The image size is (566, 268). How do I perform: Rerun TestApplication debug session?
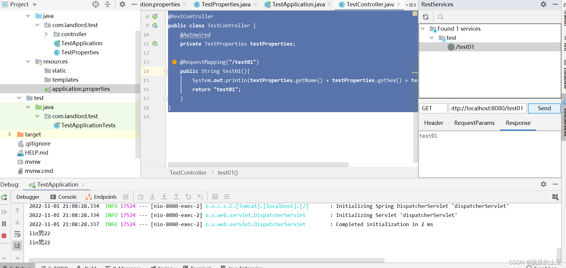(4, 197)
